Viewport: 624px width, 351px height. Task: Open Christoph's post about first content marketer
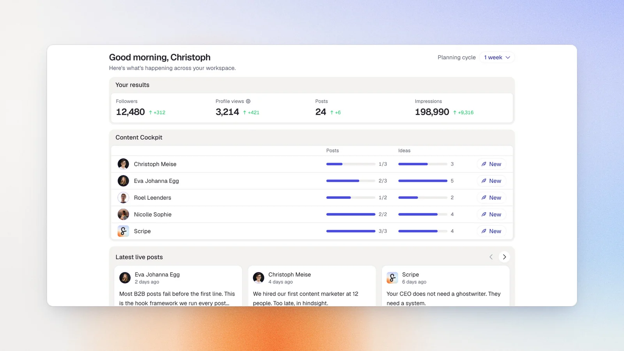coord(312,286)
